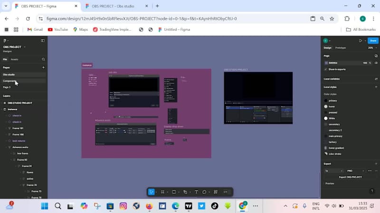Open the Actions tool in toolbar
The width and height of the screenshot is (380, 213).
pos(216,192)
